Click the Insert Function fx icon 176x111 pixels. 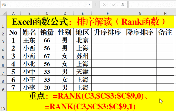pyautogui.click(x=123, y=5)
